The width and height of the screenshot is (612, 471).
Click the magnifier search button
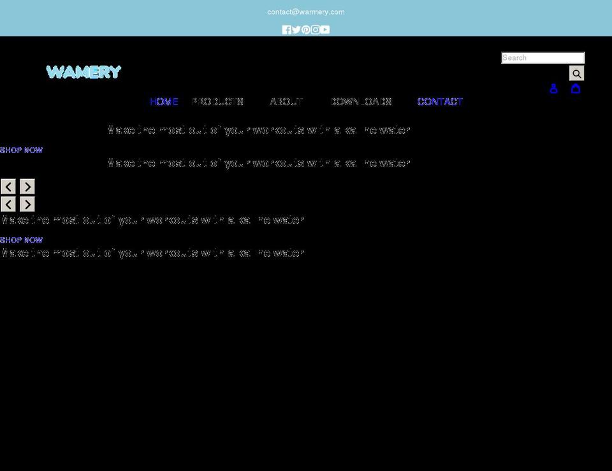pyautogui.click(x=576, y=73)
